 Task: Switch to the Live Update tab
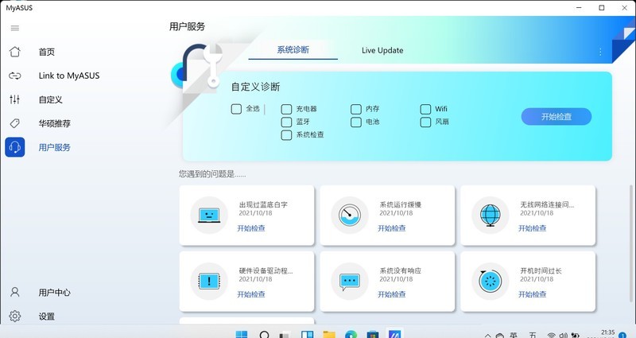(x=382, y=50)
